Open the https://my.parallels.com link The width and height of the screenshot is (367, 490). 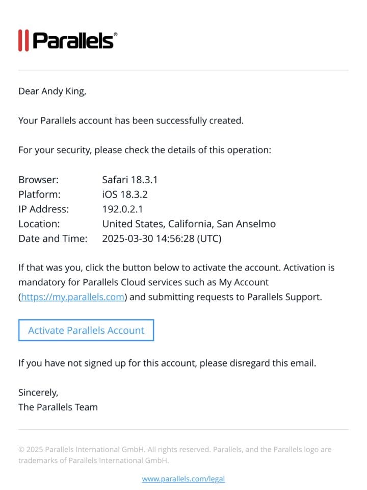[72, 297]
